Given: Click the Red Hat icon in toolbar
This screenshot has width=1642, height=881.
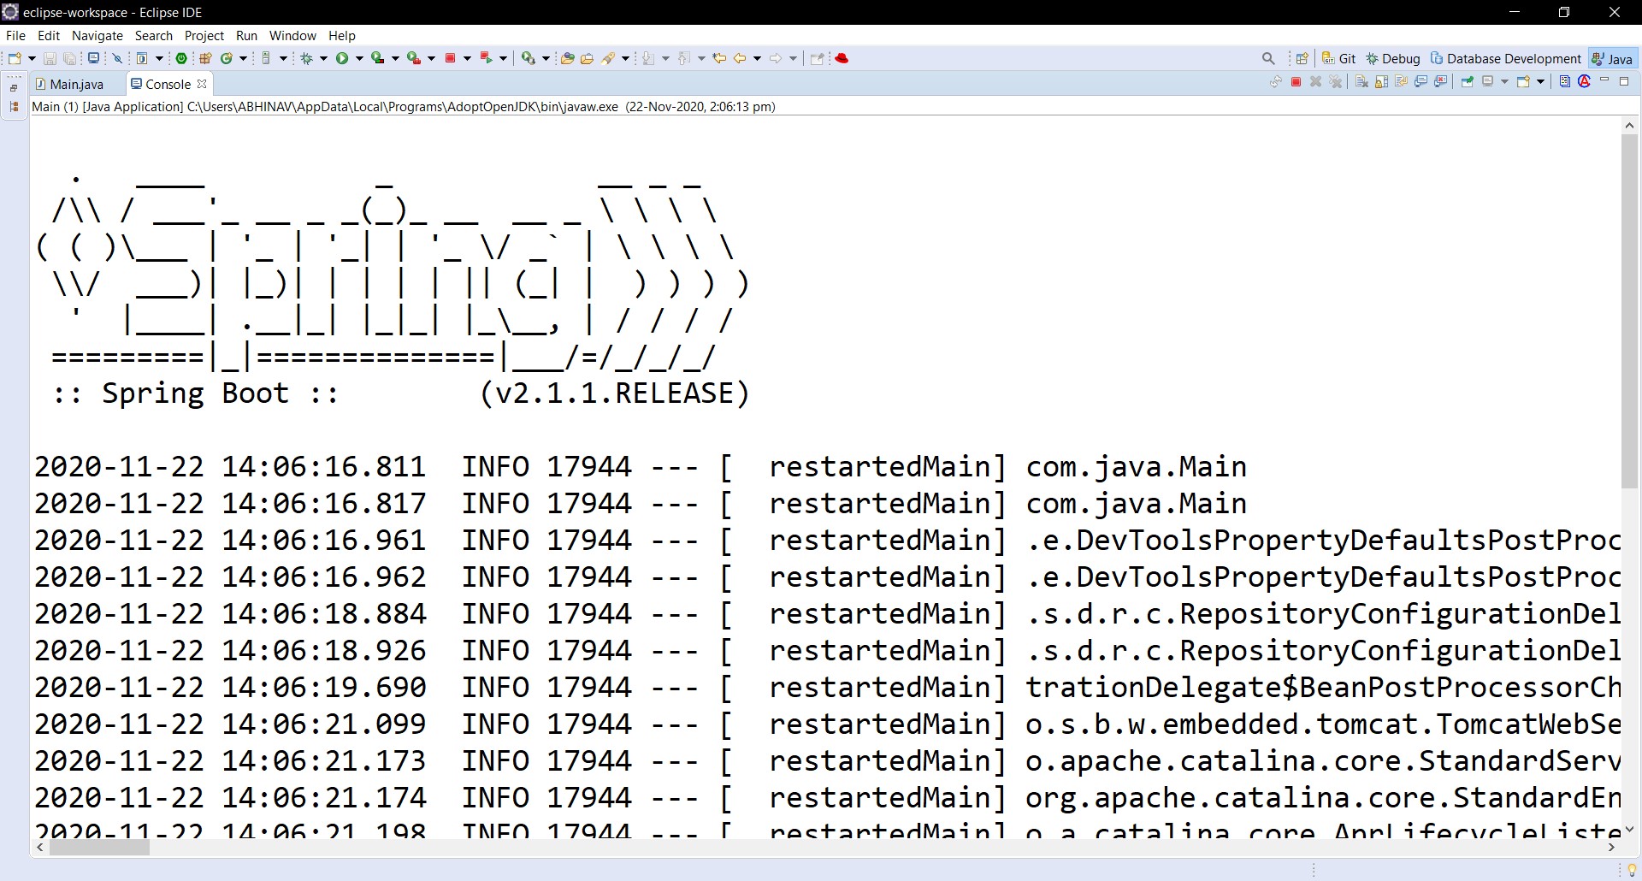Looking at the screenshot, I should point(842,58).
